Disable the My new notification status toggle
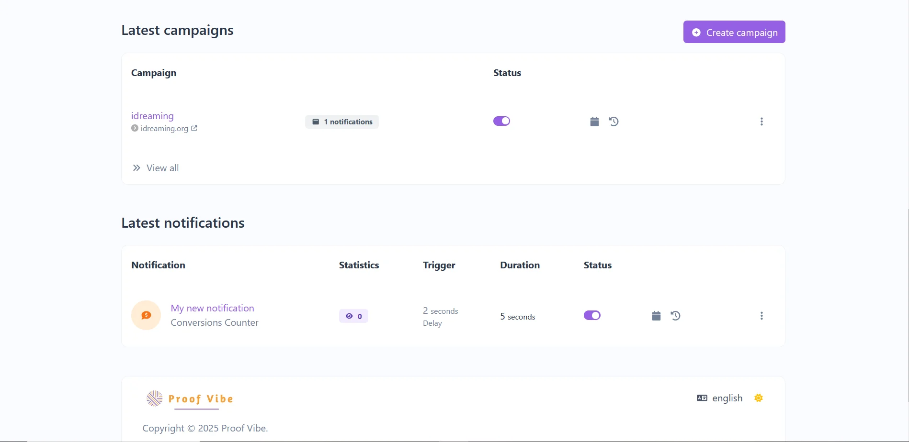909x442 pixels. (x=592, y=315)
